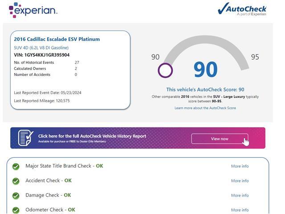This screenshot has height=214, width=285.
Task: Click the 95 label on gauge
Action: point(255,57)
